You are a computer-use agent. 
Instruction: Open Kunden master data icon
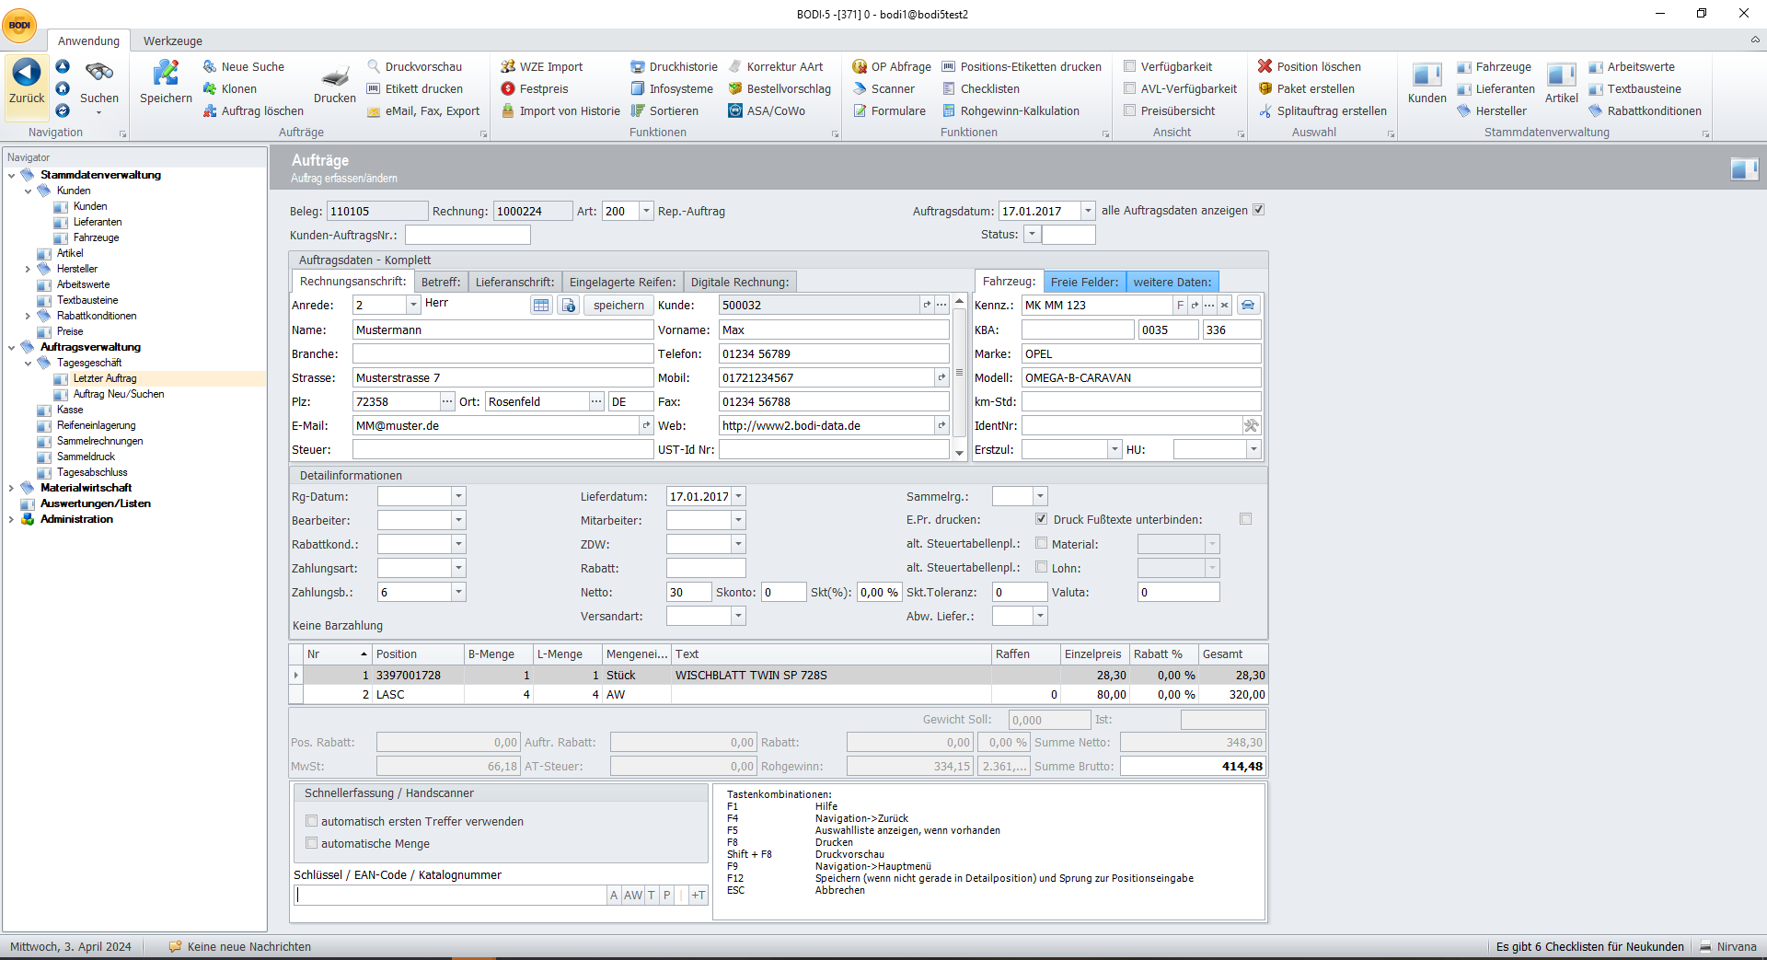[1426, 75]
